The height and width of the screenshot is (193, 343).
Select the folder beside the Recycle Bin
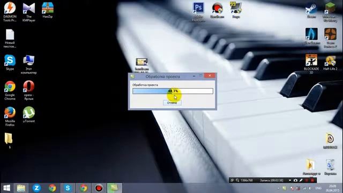click(311, 167)
